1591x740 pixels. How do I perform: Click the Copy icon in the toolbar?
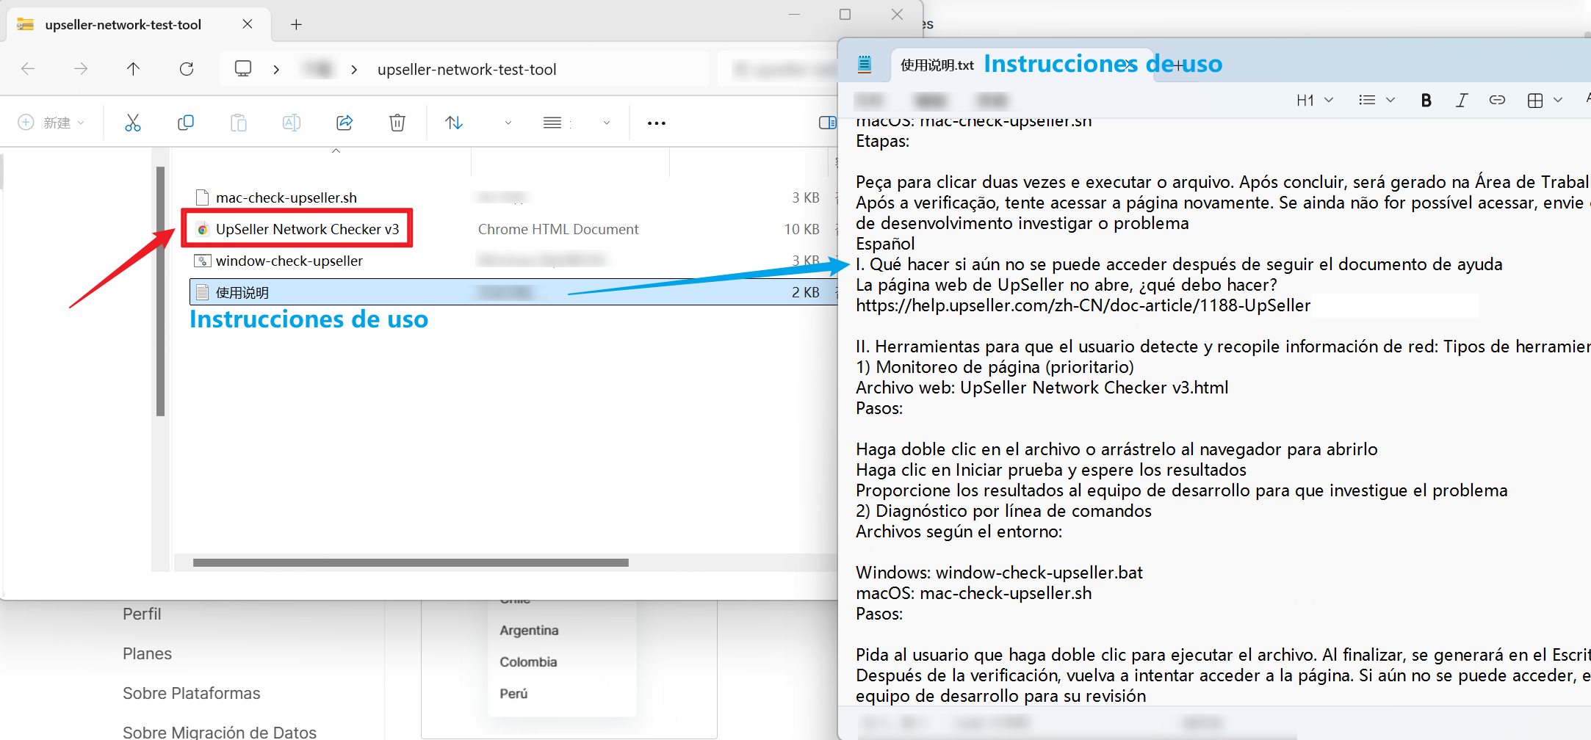pyautogui.click(x=186, y=122)
